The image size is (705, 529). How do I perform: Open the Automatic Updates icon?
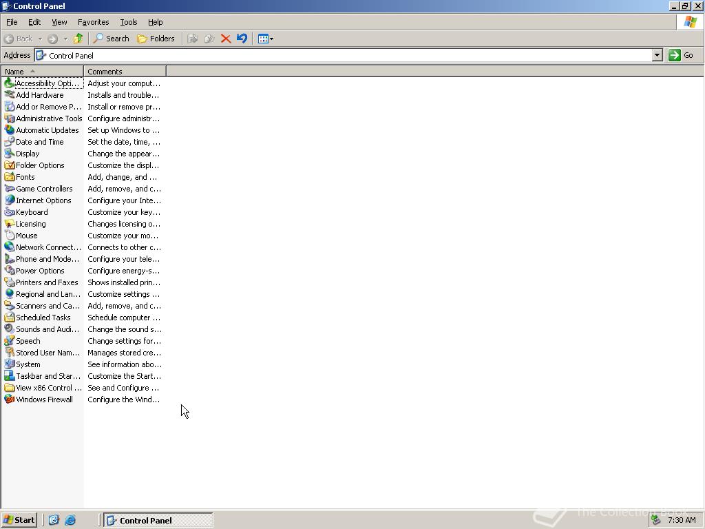pos(10,130)
